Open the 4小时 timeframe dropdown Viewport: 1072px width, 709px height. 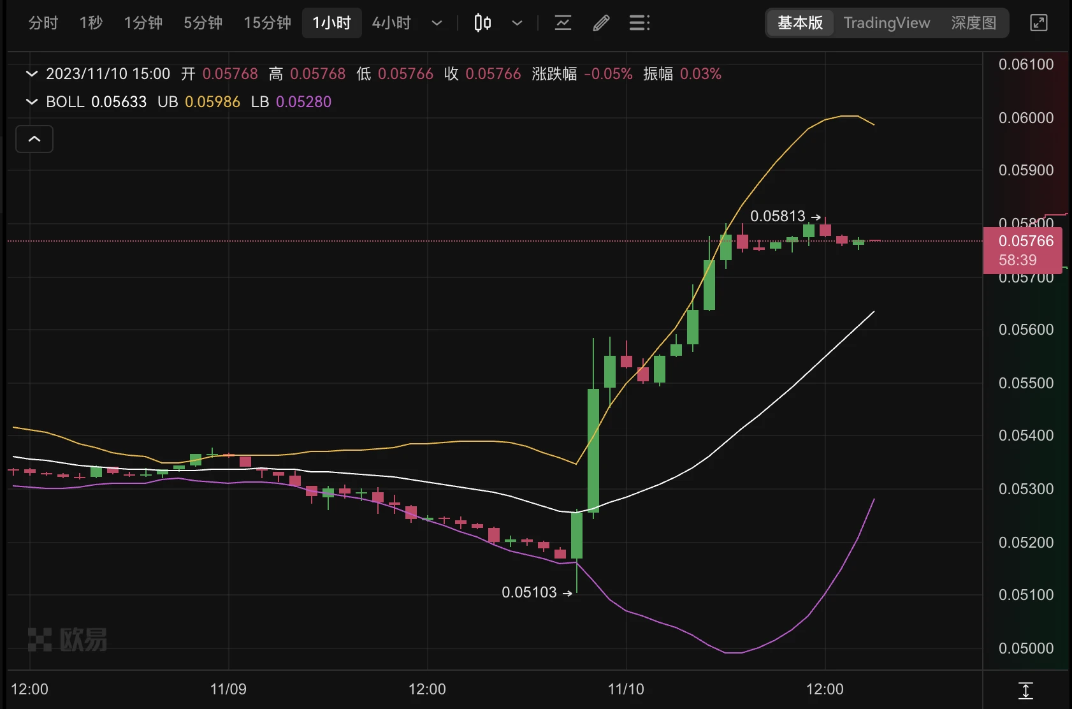pos(437,23)
